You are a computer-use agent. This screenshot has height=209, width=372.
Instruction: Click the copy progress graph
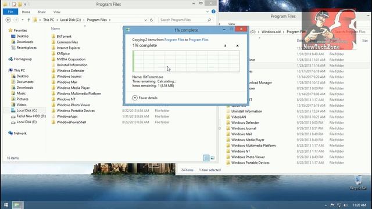coord(186,61)
